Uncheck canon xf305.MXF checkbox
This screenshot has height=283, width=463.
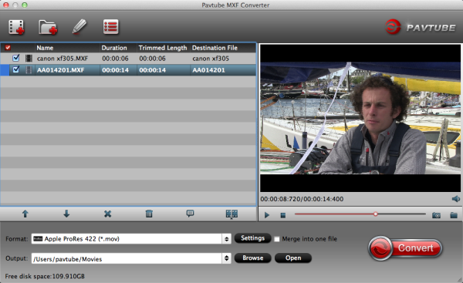16,58
